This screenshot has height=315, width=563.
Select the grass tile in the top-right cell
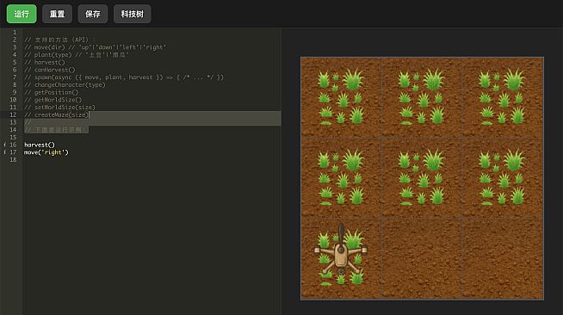coord(502,97)
